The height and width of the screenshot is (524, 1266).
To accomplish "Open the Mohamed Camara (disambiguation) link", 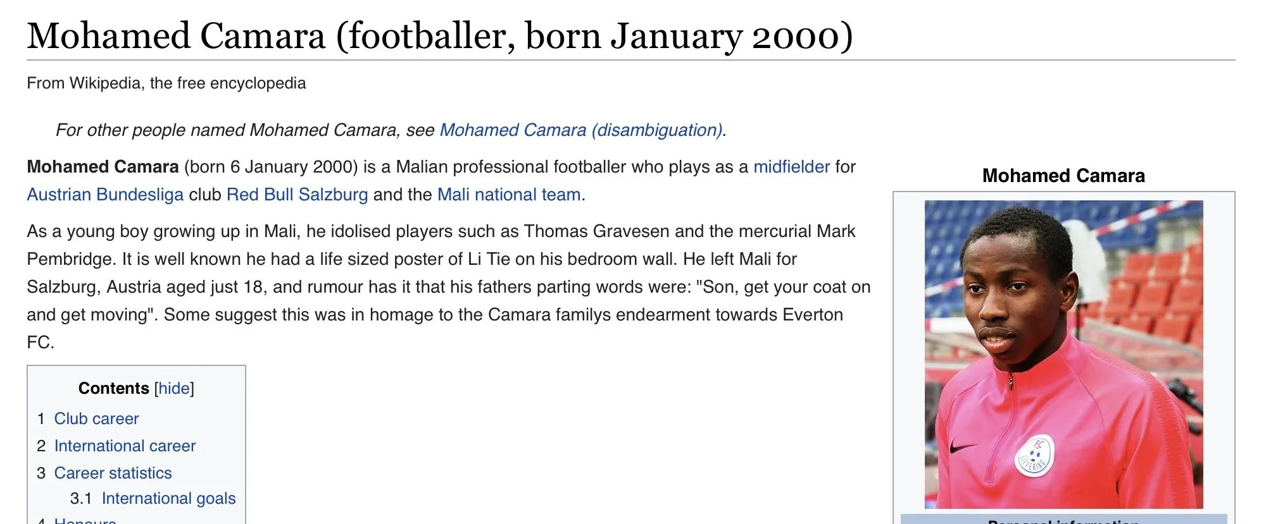I will pos(582,130).
